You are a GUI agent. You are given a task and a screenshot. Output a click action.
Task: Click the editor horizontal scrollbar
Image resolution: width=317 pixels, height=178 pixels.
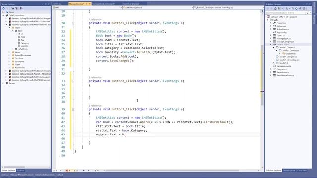click(172, 171)
